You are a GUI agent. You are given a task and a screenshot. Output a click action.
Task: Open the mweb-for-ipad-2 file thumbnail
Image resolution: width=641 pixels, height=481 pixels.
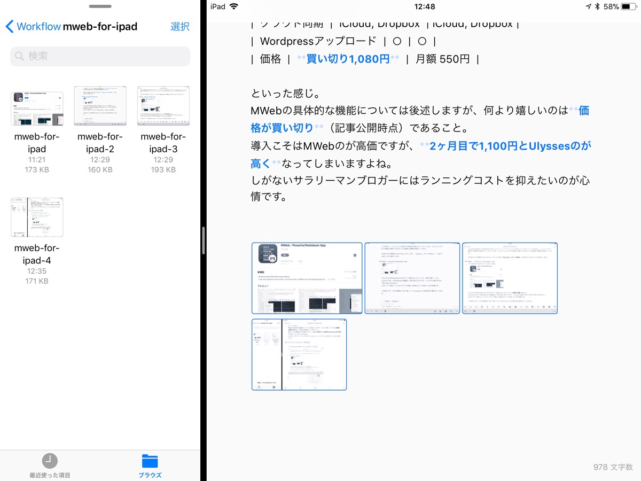[x=100, y=105]
